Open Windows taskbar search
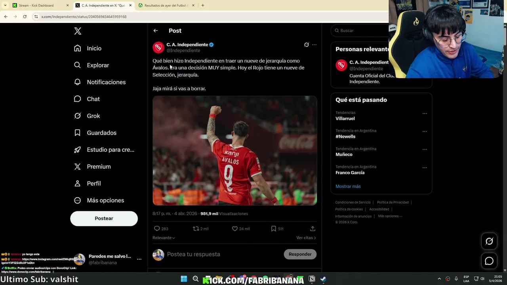This screenshot has width=507, height=285. pyautogui.click(x=196, y=279)
